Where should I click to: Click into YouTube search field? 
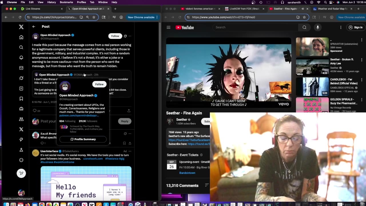(255, 27)
